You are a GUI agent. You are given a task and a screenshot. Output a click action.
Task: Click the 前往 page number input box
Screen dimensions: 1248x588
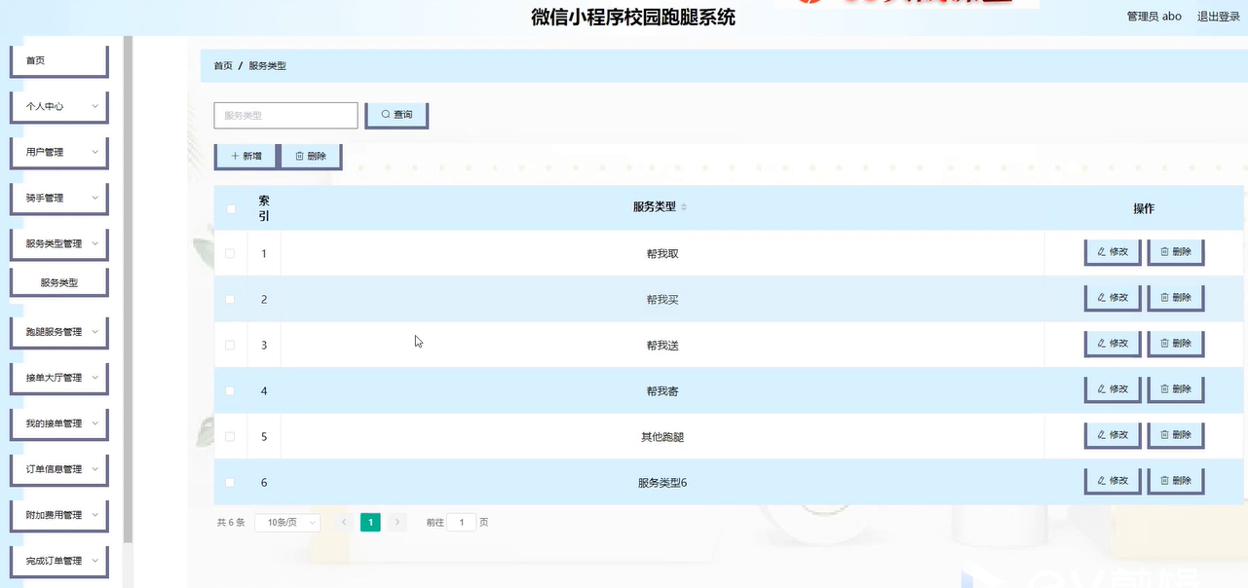(462, 523)
